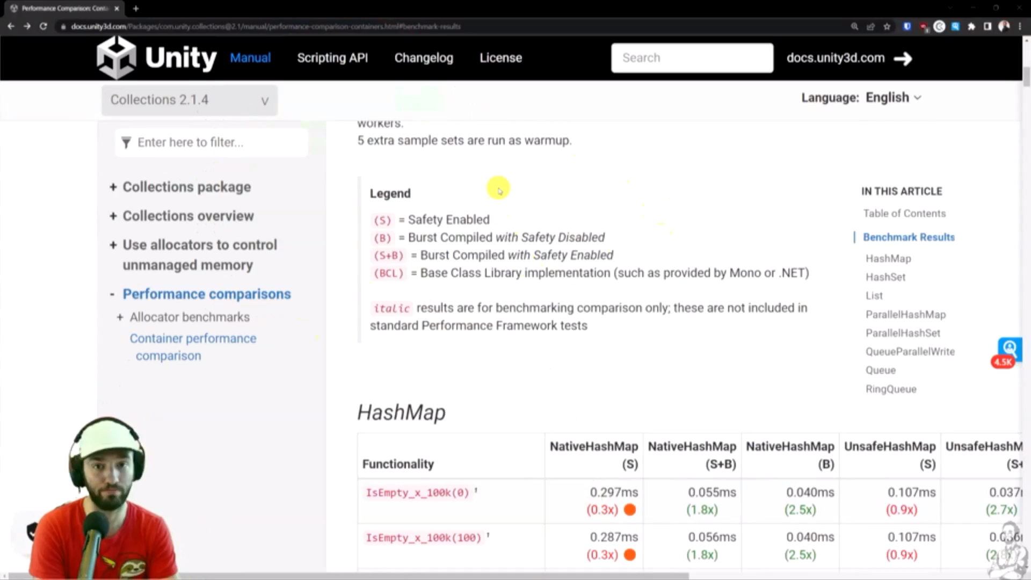Expand the Allocator benchmarks node
1031x580 pixels.
click(120, 317)
